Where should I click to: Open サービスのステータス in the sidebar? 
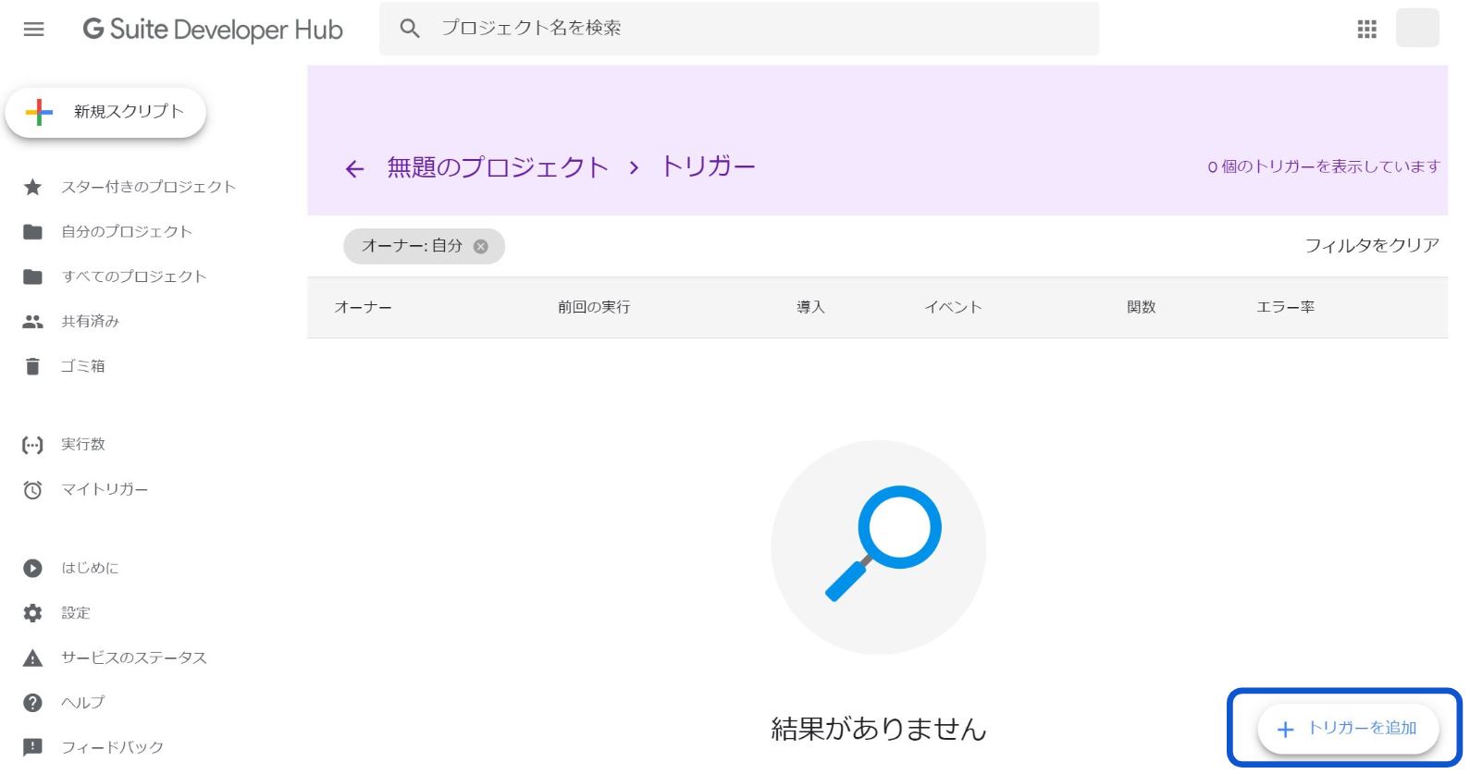pos(133,657)
